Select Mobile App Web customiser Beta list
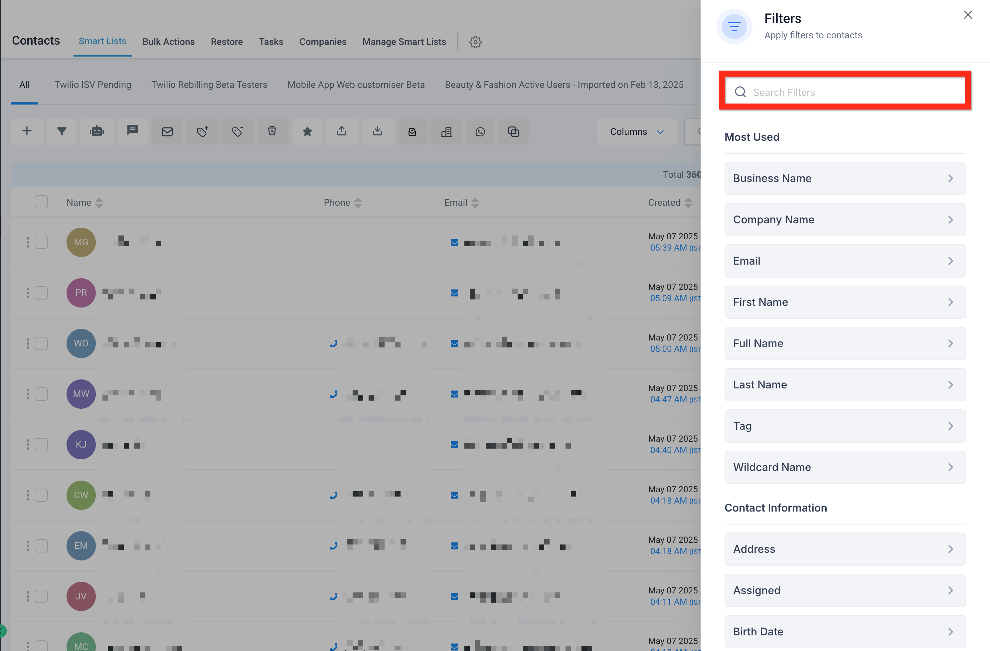Image resolution: width=990 pixels, height=651 pixels. [356, 85]
